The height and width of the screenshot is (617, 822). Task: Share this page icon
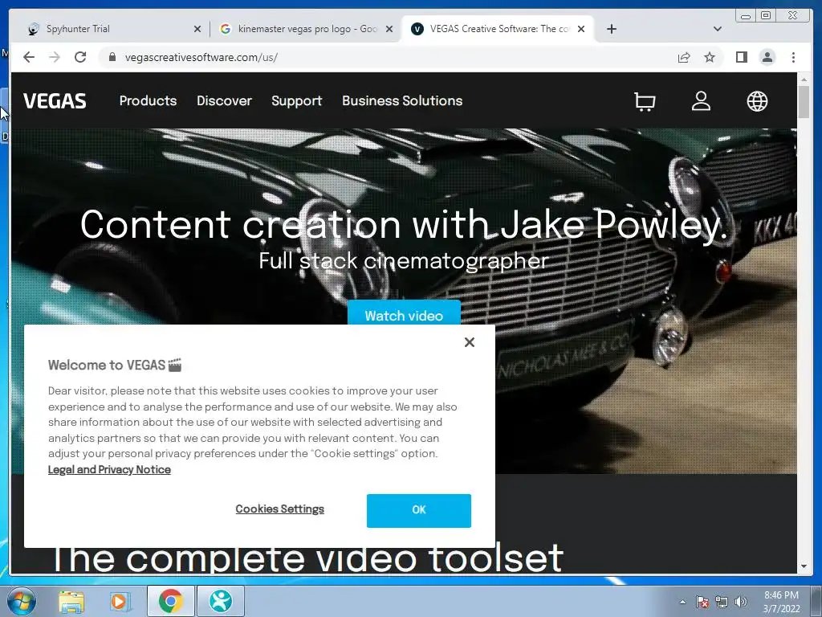pyautogui.click(x=684, y=57)
